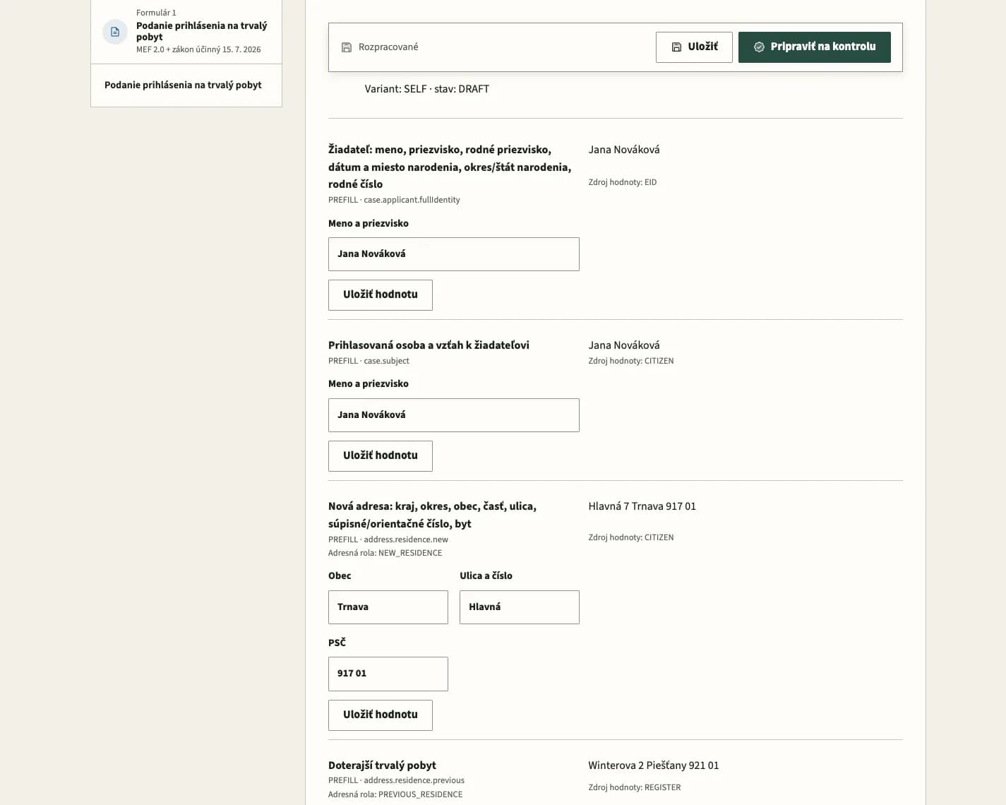The width and height of the screenshot is (1006, 805).
Task: Save the draft with the Uložiť button
Action: (x=694, y=47)
